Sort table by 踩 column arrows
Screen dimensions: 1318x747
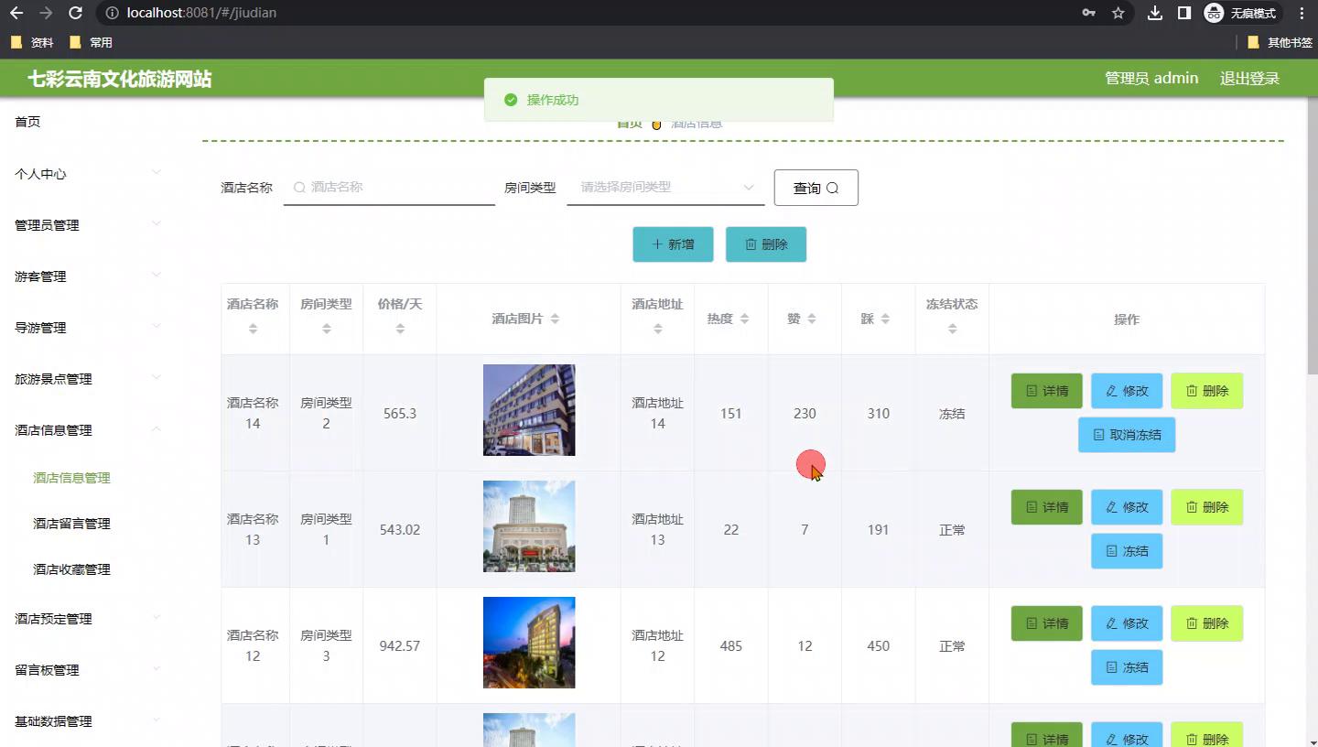tap(885, 319)
